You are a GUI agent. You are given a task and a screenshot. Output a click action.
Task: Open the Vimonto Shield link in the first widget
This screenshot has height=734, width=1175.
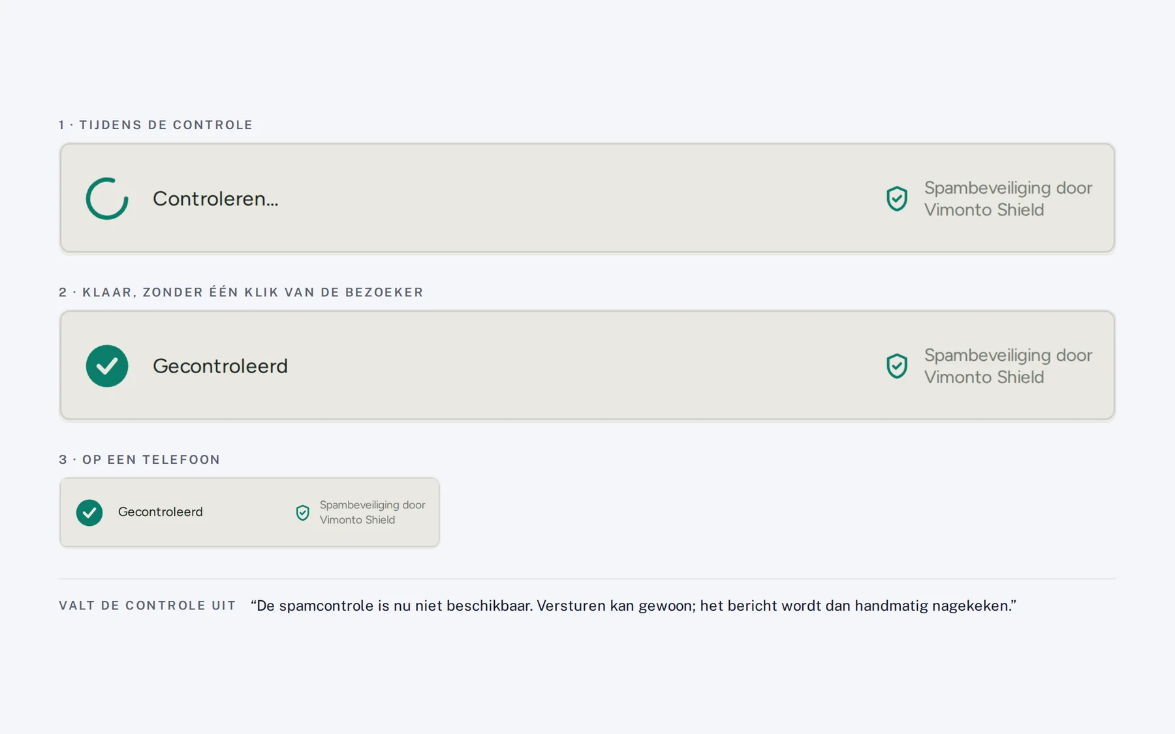coord(1008,198)
